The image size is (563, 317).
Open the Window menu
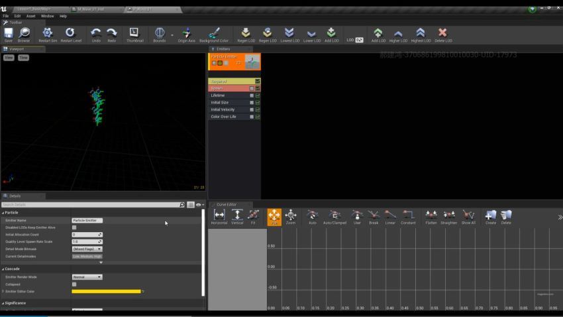[x=47, y=16]
